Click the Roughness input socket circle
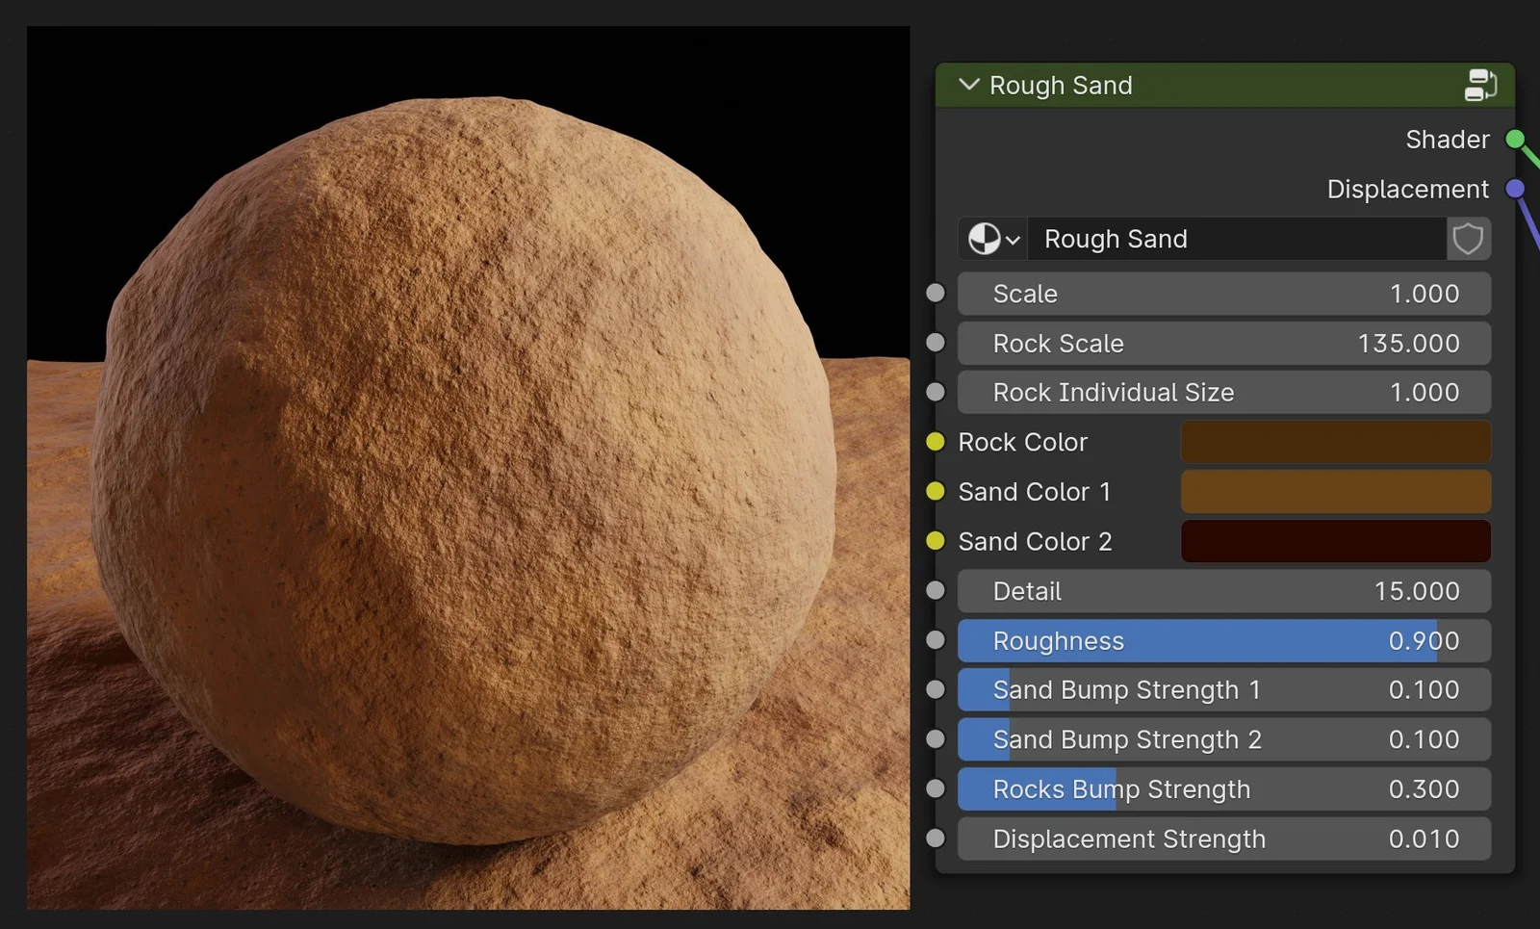1540x929 pixels. tap(935, 640)
